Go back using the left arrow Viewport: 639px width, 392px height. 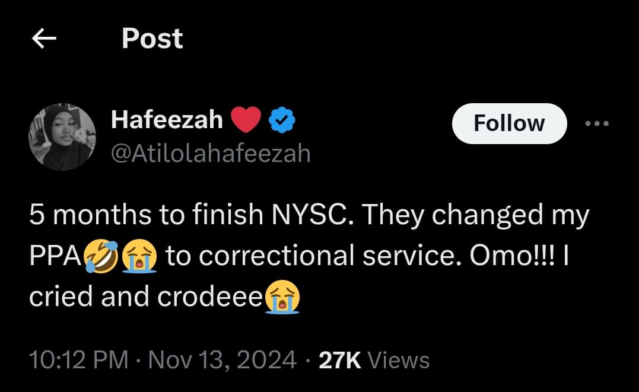point(44,39)
